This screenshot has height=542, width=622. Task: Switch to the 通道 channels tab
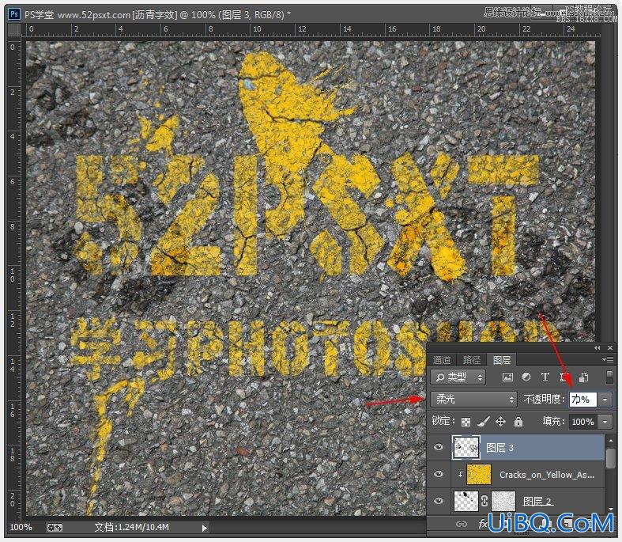[442, 360]
